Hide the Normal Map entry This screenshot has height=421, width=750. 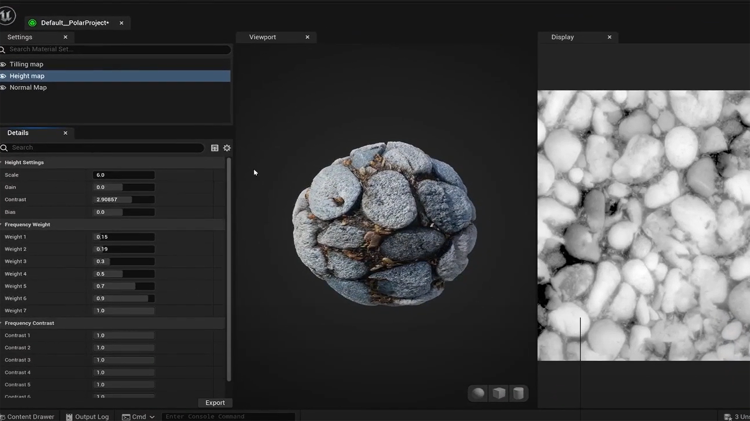pyautogui.click(x=3, y=88)
